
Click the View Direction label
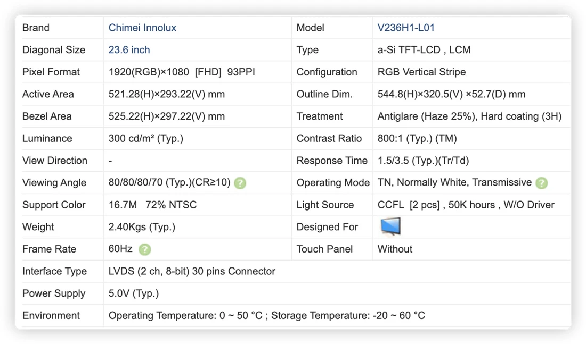54,161
